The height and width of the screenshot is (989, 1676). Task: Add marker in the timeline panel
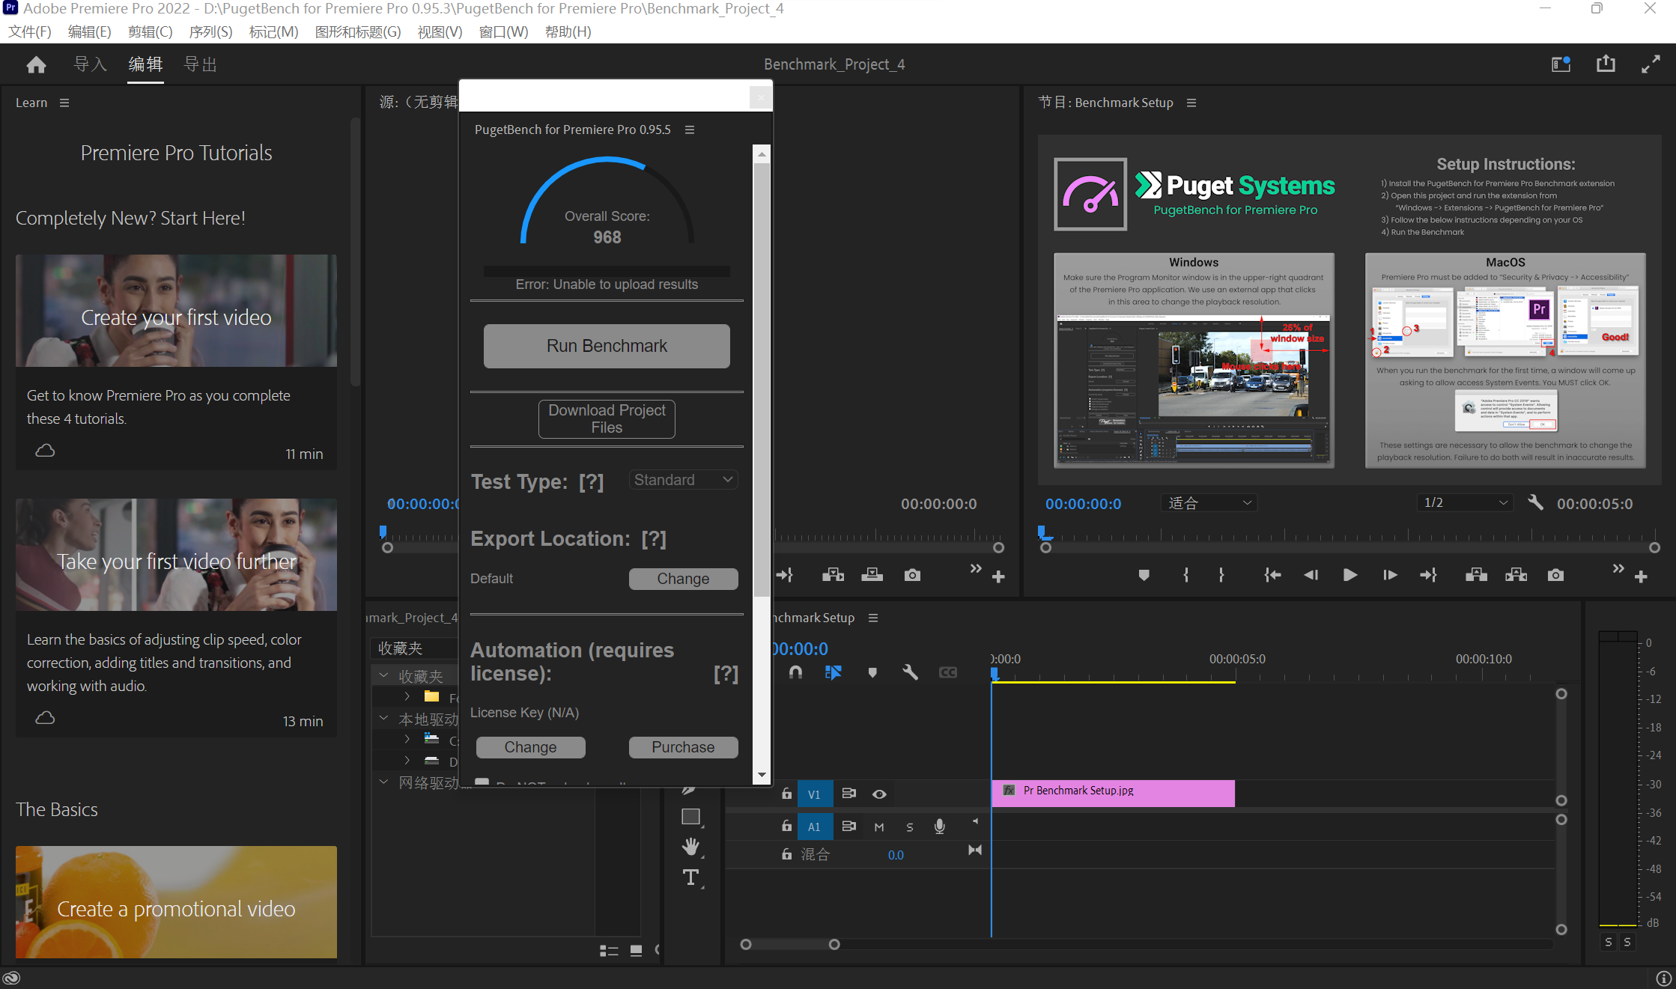pyautogui.click(x=872, y=672)
